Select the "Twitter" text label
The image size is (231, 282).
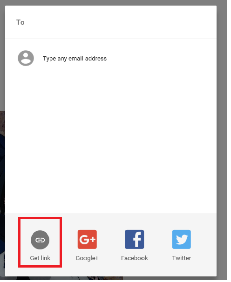tap(182, 258)
